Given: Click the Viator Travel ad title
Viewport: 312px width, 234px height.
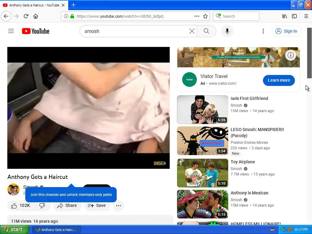Looking at the screenshot, I should pyautogui.click(x=214, y=76).
